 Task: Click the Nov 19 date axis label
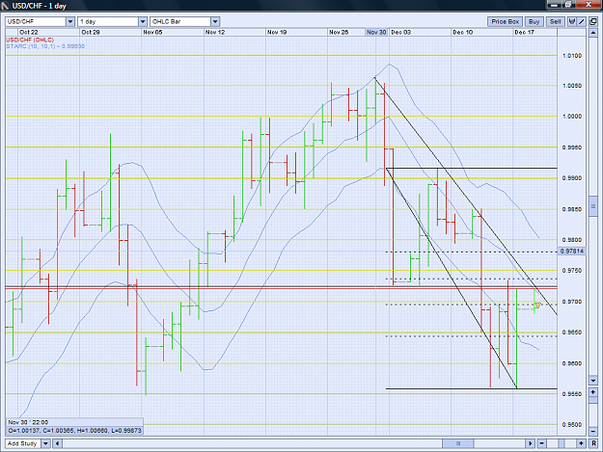coord(277,32)
